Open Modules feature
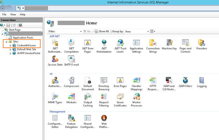 point(71,98)
